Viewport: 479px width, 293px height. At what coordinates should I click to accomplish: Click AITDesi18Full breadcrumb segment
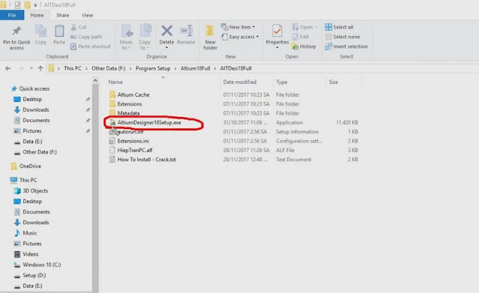coord(236,68)
